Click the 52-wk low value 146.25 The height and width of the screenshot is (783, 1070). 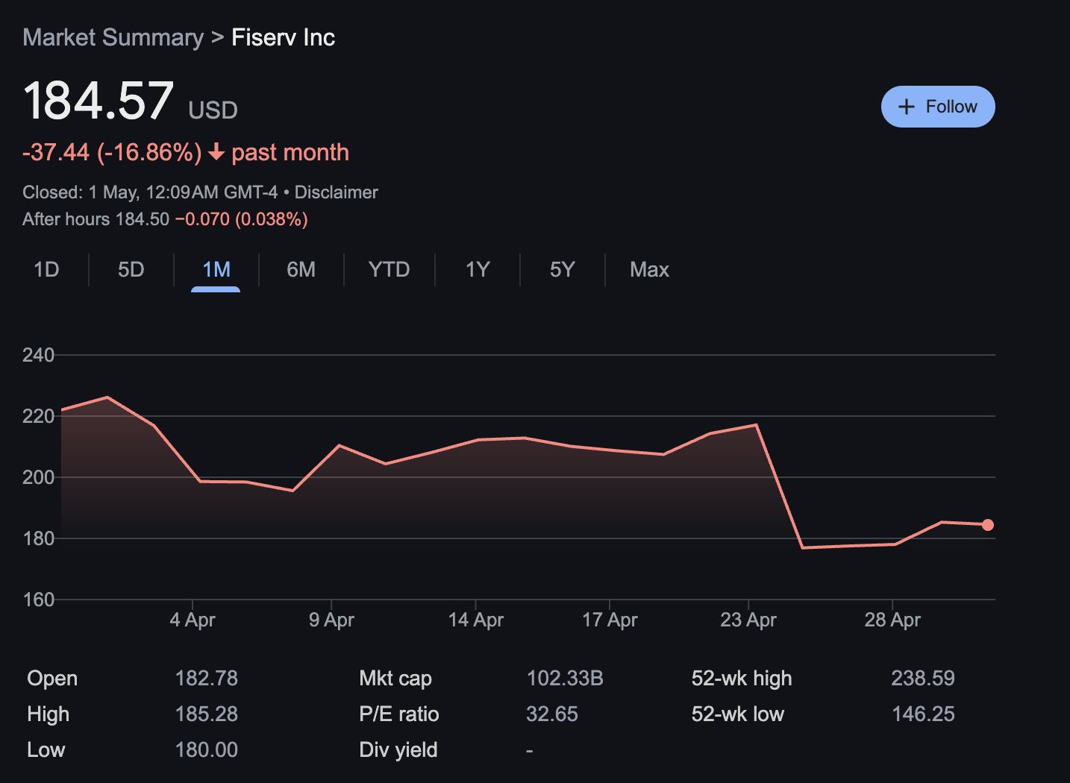click(923, 714)
